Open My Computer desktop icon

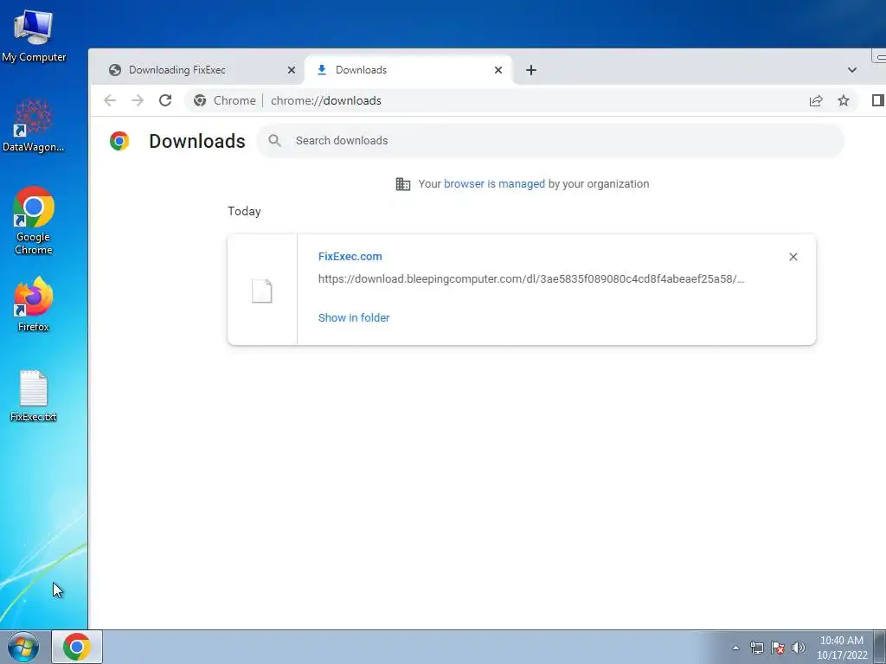pos(34,34)
